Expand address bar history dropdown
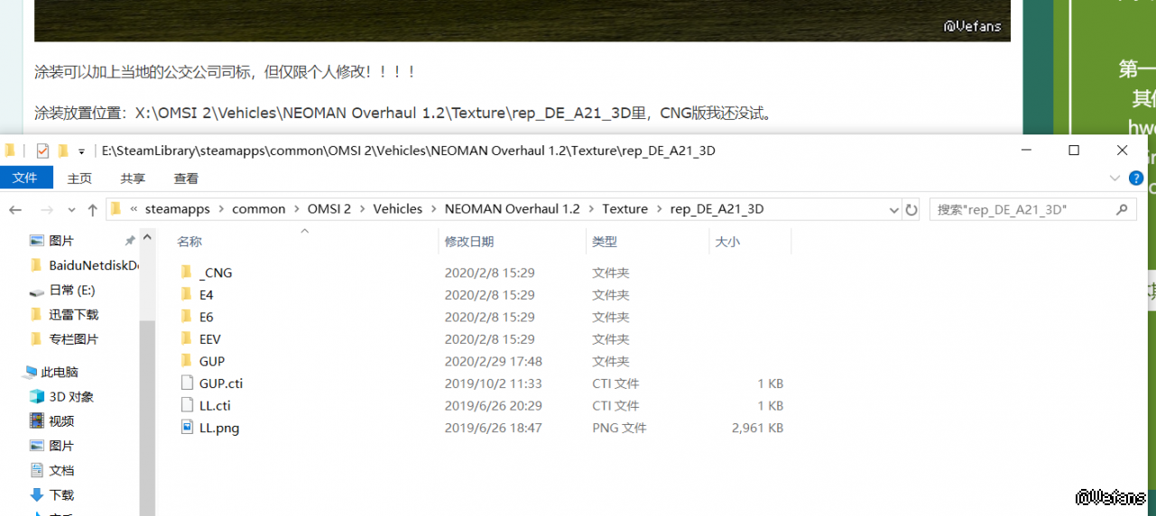This screenshot has width=1156, height=516. coord(893,209)
